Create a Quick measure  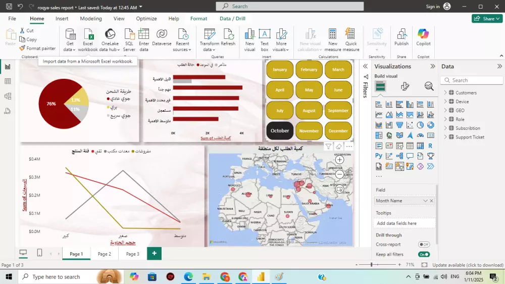click(x=351, y=39)
